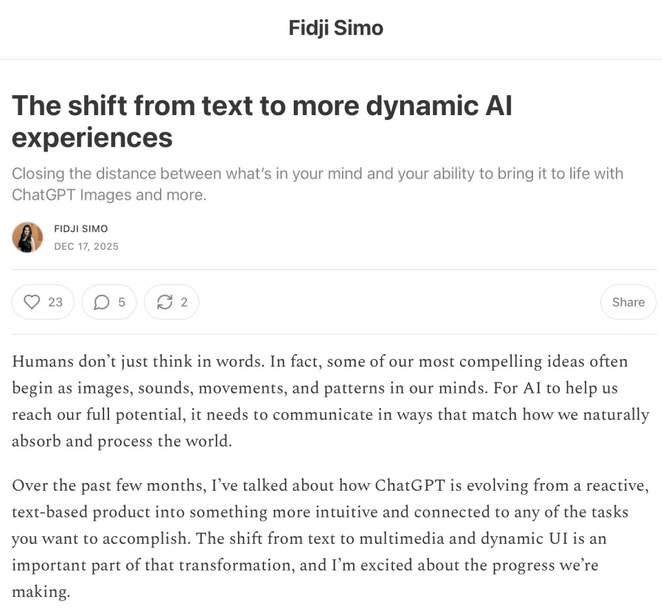Open comments via the speech bubble icon

(x=101, y=302)
